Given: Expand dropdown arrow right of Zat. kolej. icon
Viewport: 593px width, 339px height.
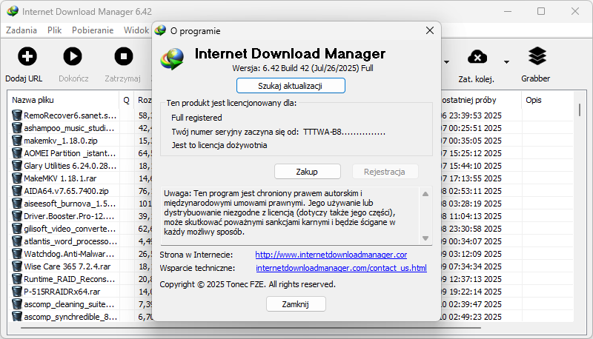Looking at the screenshot, I should 506,62.
